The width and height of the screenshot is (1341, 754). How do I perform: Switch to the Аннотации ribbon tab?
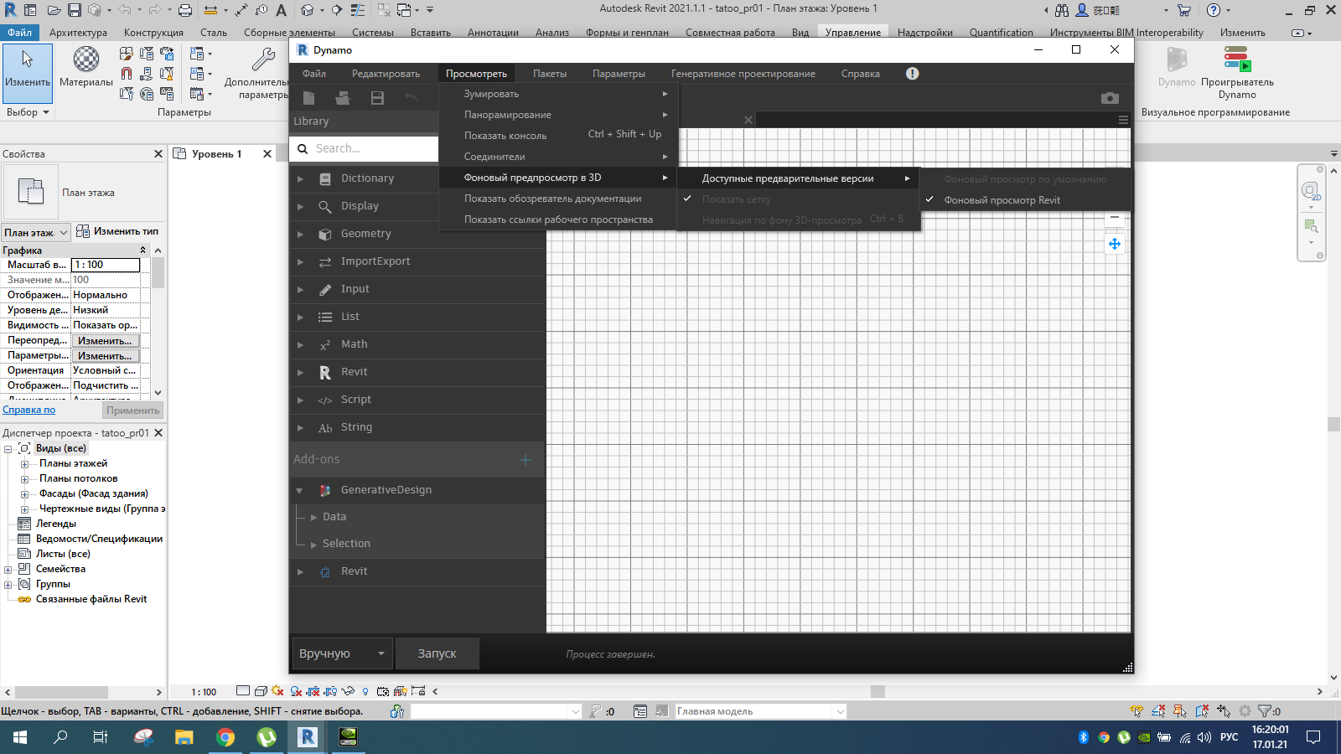493,33
